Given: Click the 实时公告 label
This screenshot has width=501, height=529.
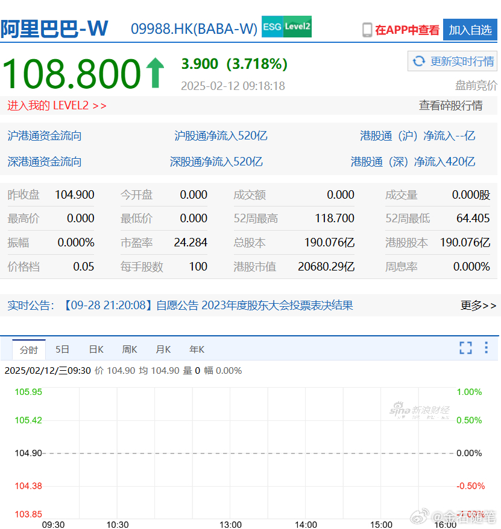Looking at the screenshot, I should tap(31, 306).
